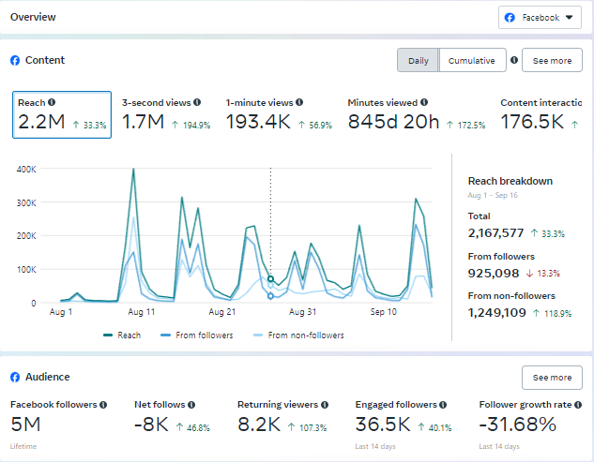This screenshot has width=594, height=462.
Task: Click the Minutes viewed info icon
Action: coord(424,102)
